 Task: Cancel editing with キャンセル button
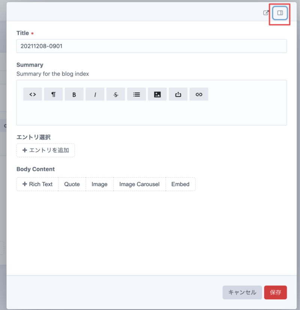coord(242,292)
